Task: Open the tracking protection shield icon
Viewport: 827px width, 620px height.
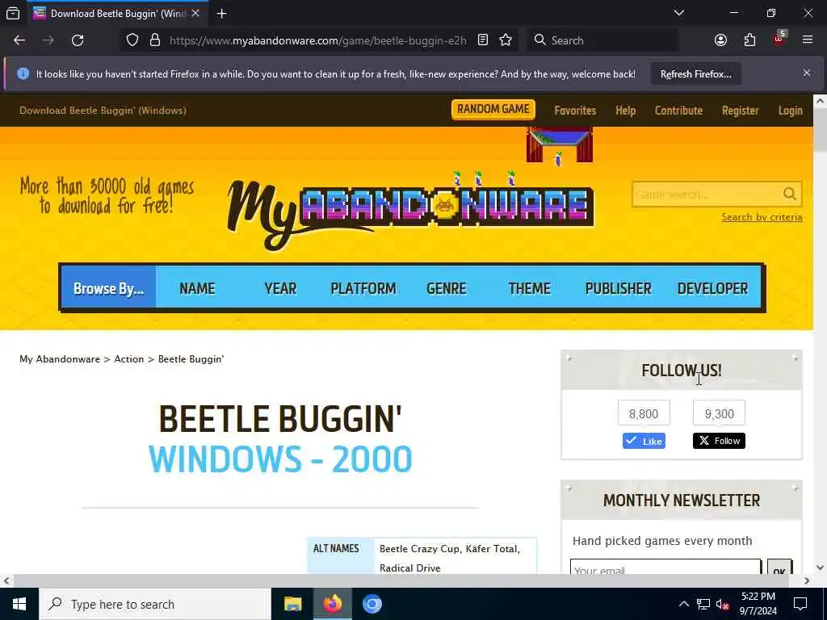Action: [132, 40]
